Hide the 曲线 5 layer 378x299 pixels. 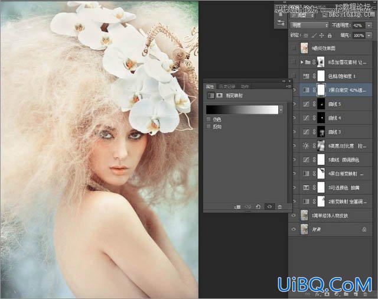(x=294, y=104)
